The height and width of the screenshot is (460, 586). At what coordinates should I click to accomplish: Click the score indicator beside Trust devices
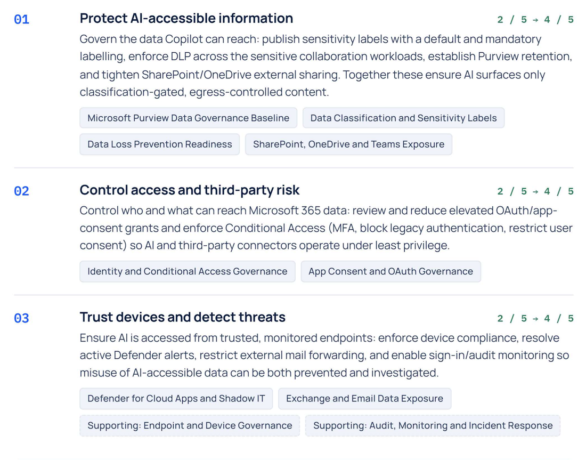tap(535, 318)
